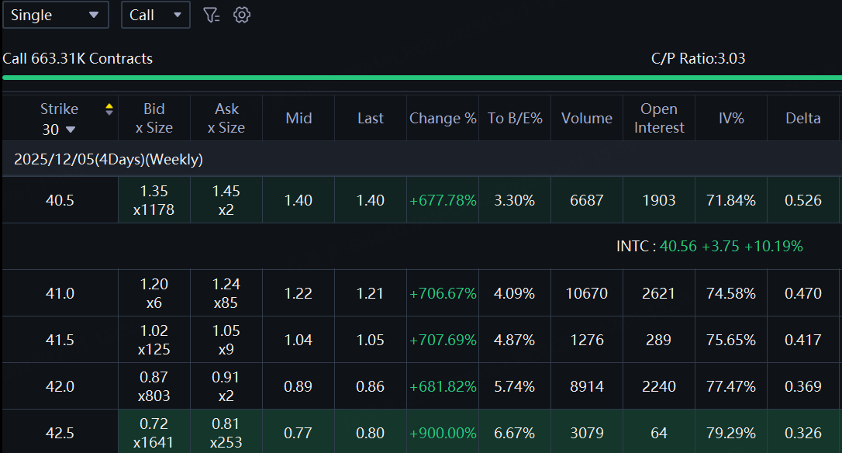Sort by the Open Interest column header
Image resolution: width=842 pixels, height=453 pixels.
point(659,118)
